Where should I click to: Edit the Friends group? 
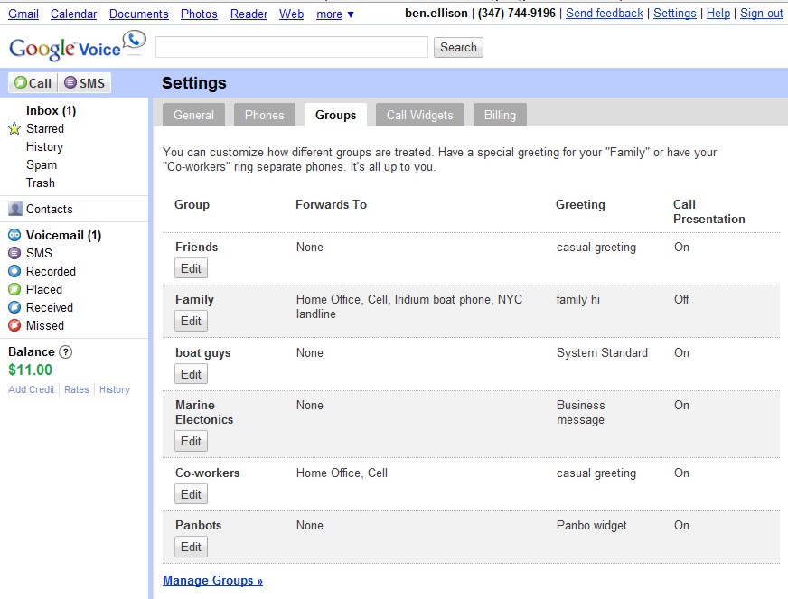pyautogui.click(x=191, y=268)
